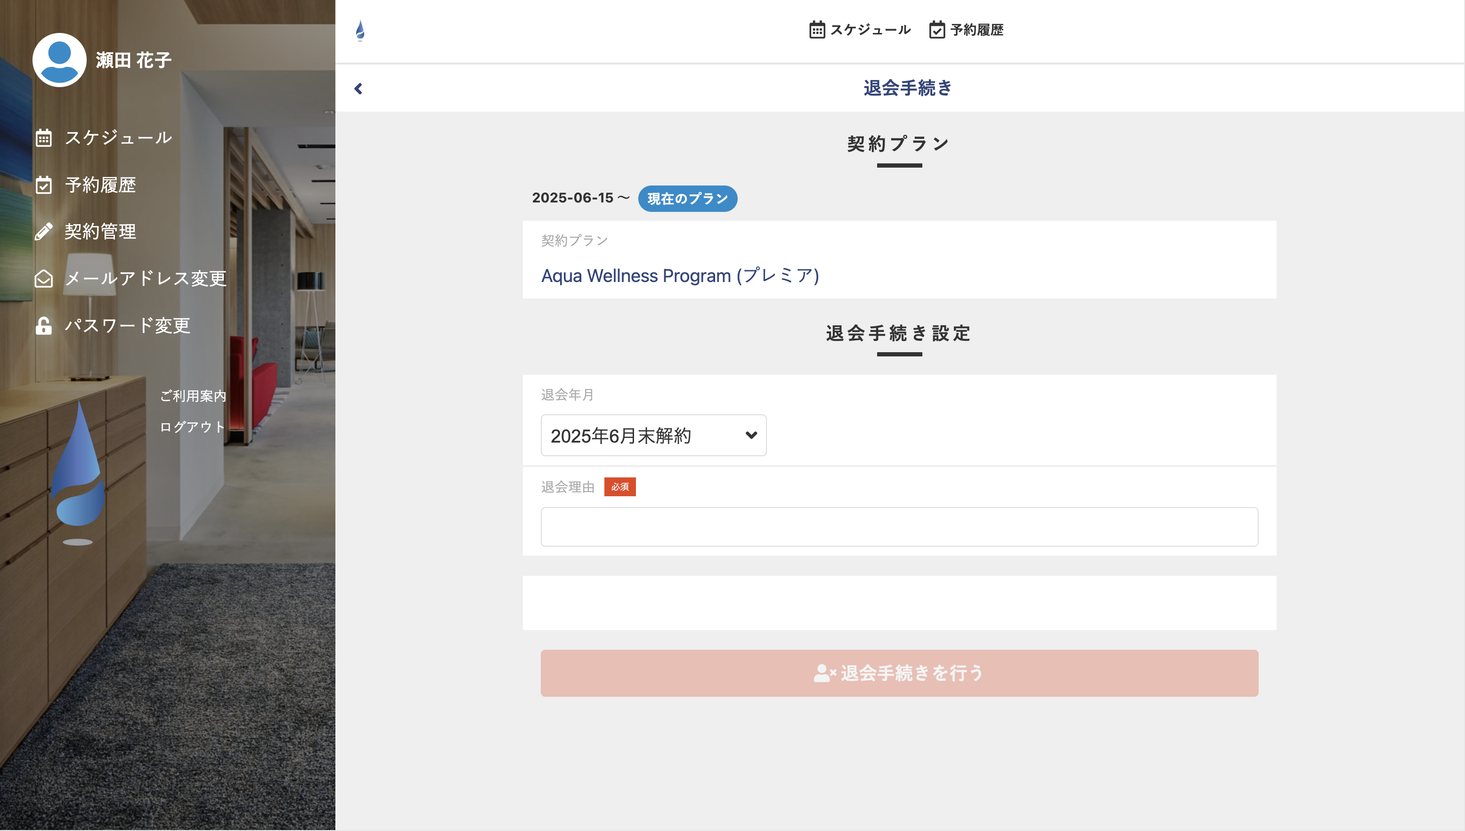Click the calendar icon in the top header スケジュール
The image size is (1465, 831).
point(817,30)
